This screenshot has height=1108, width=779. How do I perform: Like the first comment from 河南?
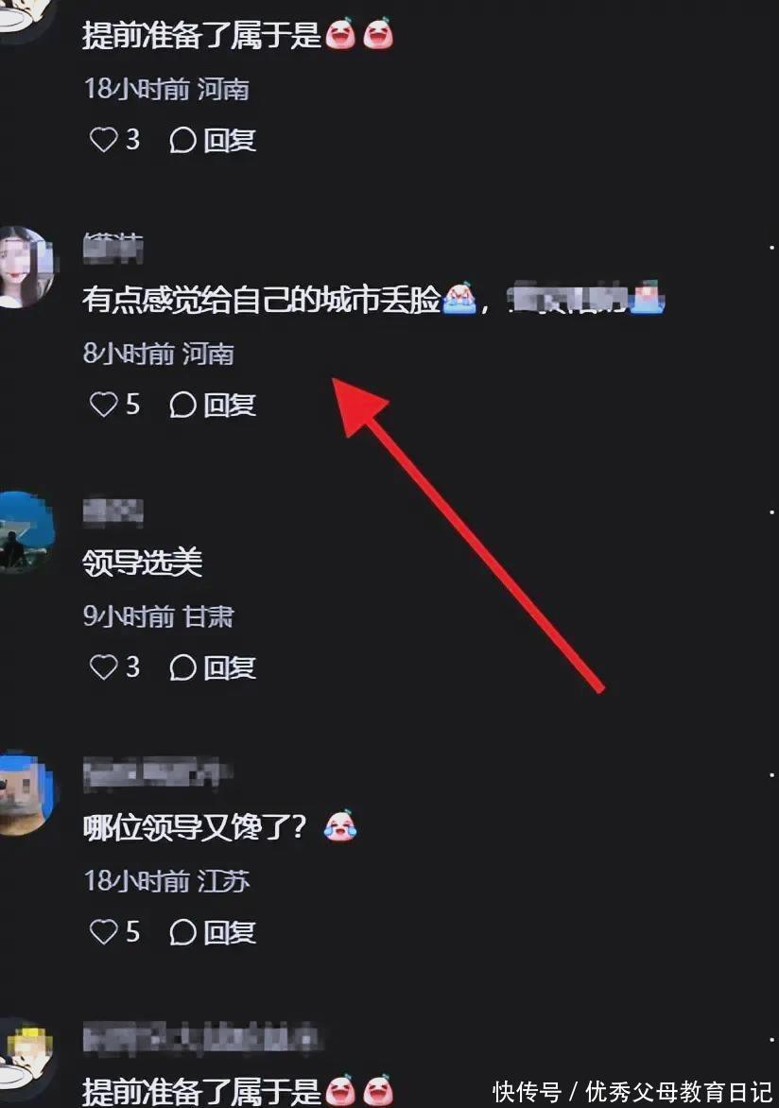pyautogui.click(x=114, y=139)
